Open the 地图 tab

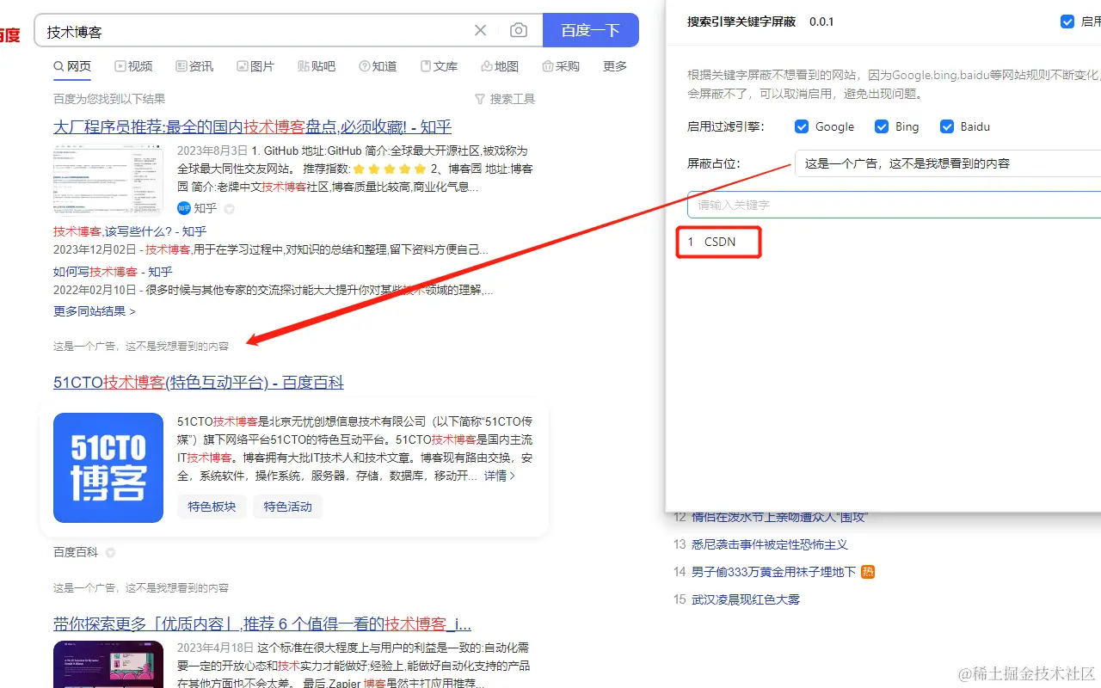point(500,66)
